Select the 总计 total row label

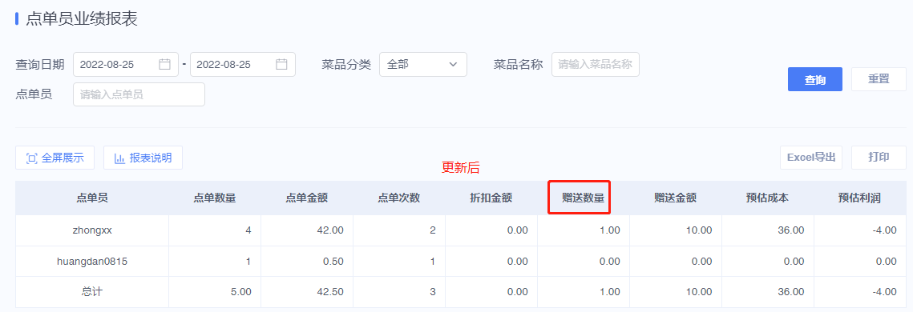point(92,292)
